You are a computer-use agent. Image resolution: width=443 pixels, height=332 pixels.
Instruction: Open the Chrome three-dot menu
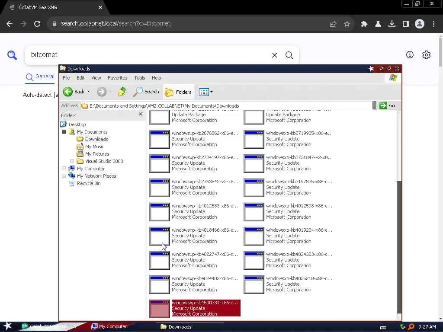[x=433, y=24]
